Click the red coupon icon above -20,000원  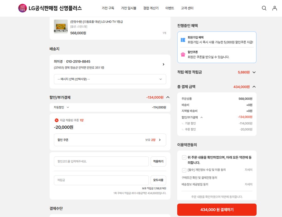(x=57, y=120)
